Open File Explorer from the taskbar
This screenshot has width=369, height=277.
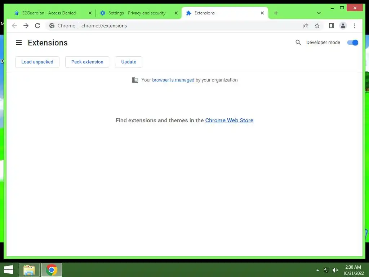pyautogui.click(x=29, y=270)
